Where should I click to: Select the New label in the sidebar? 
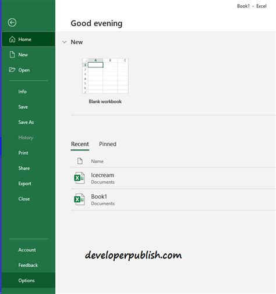pyautogui.click(x=23, y=55)
